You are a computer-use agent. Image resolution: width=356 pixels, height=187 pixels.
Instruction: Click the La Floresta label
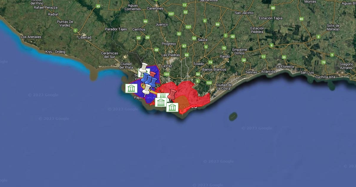[285, 66]
